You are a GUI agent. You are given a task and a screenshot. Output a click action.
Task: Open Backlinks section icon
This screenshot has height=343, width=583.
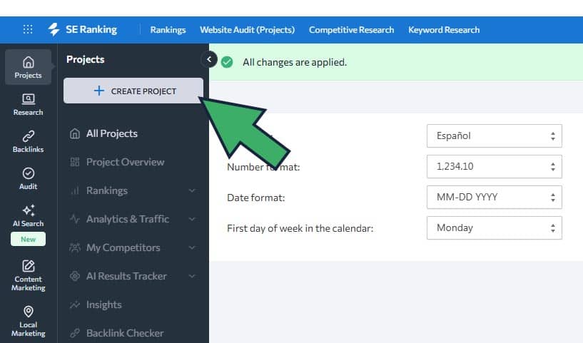(28, 141)
